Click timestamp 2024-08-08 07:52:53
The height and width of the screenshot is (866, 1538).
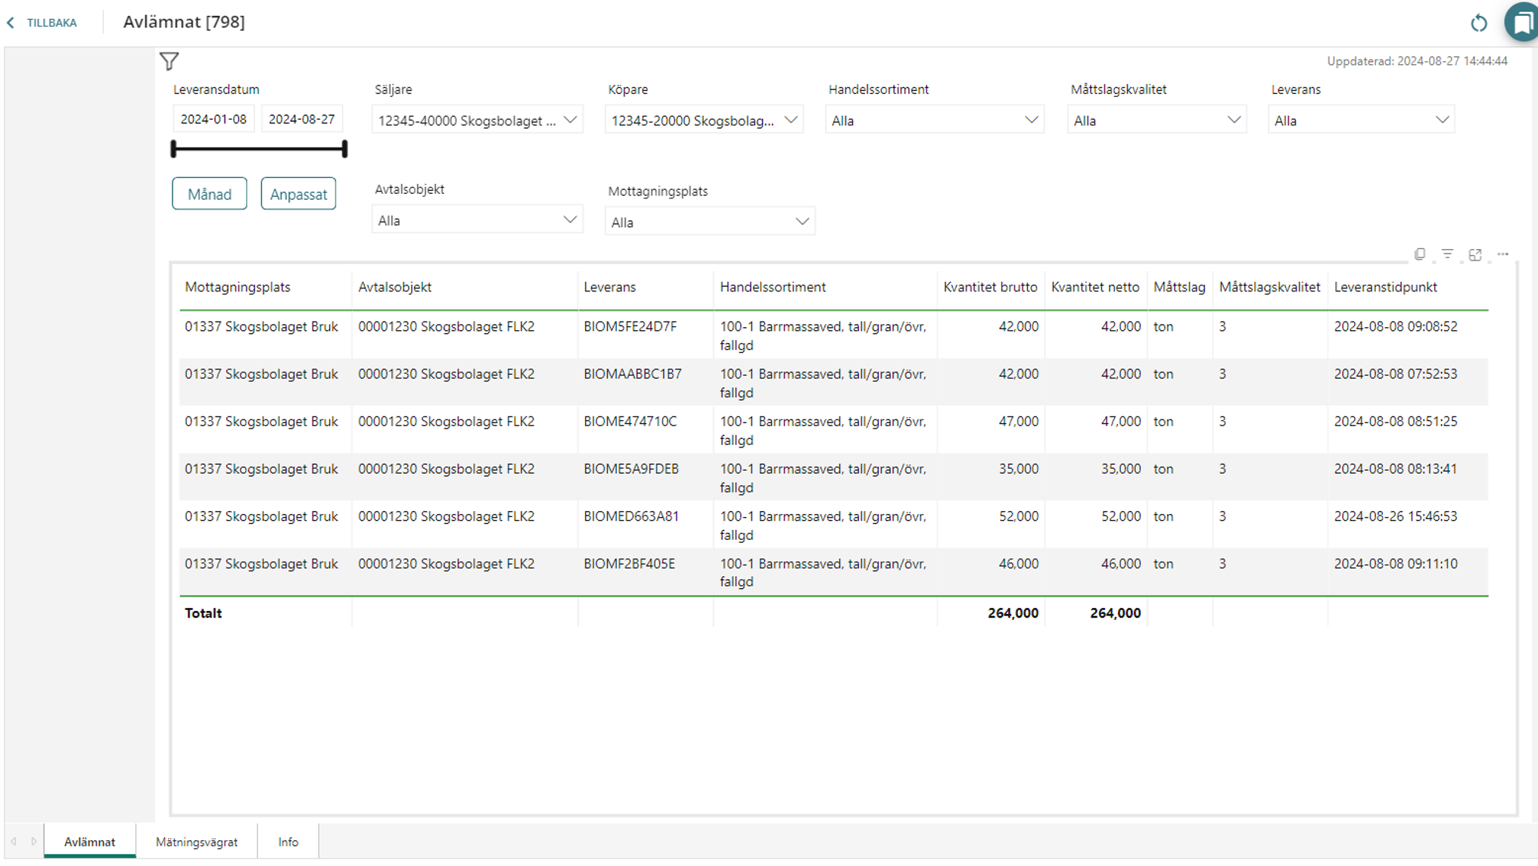(1395, 374)
